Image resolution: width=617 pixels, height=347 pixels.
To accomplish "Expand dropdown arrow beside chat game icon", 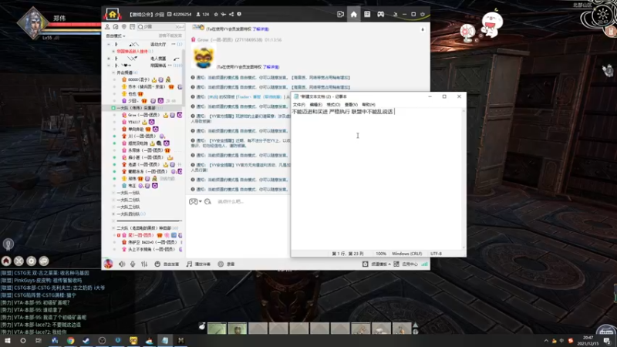I will [201, 201].
